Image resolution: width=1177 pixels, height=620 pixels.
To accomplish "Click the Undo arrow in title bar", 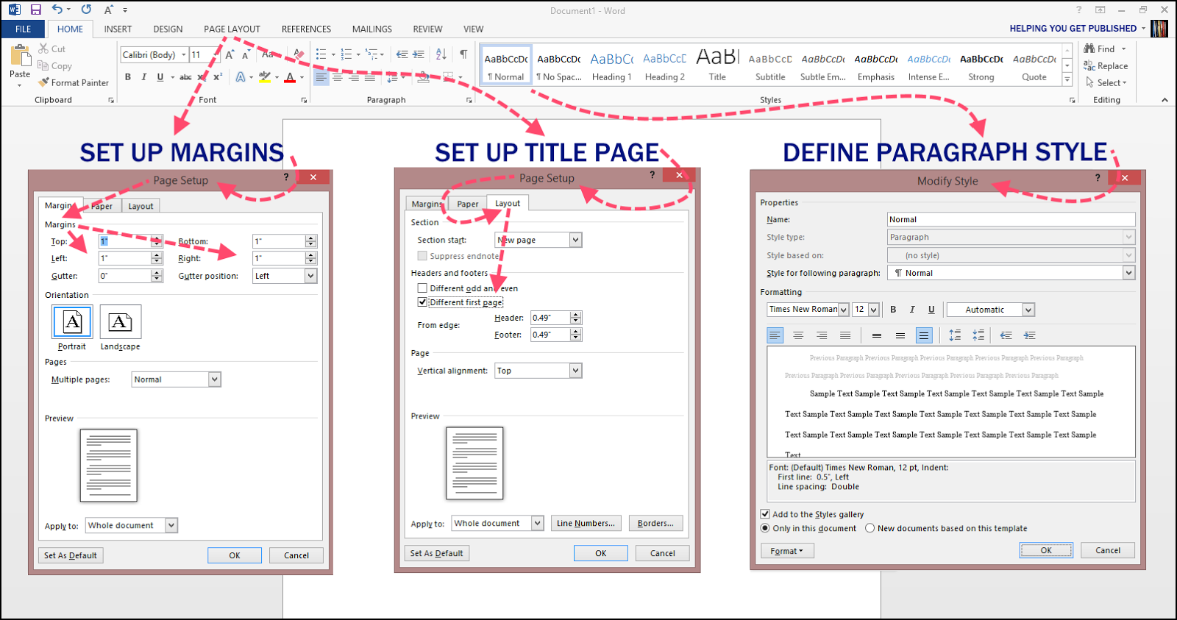I will tap(57, 10).
